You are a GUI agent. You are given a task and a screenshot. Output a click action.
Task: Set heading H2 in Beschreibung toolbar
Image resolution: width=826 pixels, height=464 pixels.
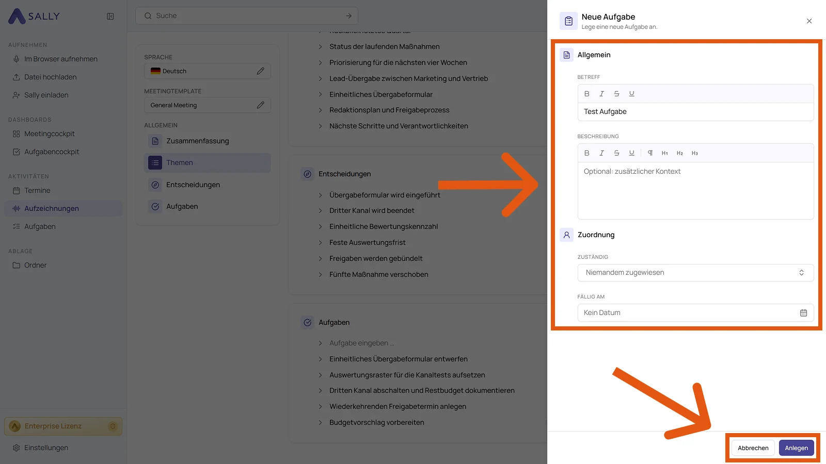tap(680, 153)
